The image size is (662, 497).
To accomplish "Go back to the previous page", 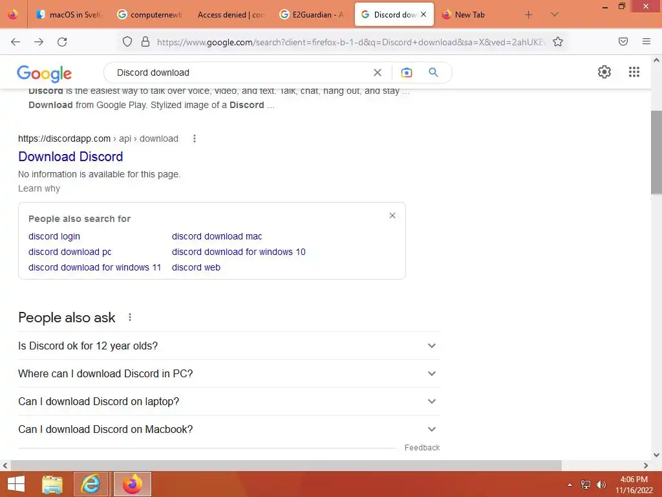I will coord(16,42).
